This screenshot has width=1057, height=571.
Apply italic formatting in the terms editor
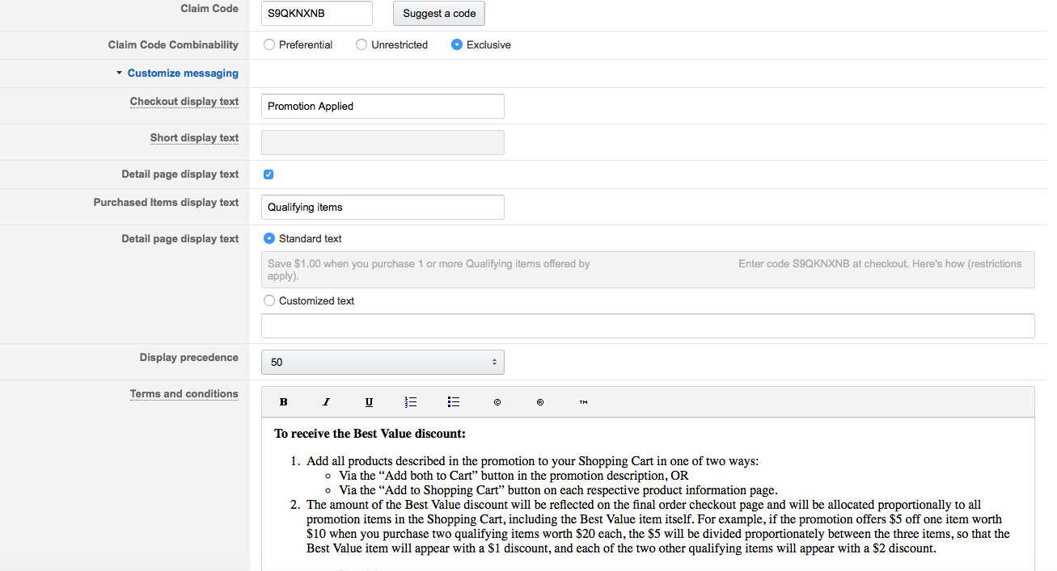pos(327,402)
